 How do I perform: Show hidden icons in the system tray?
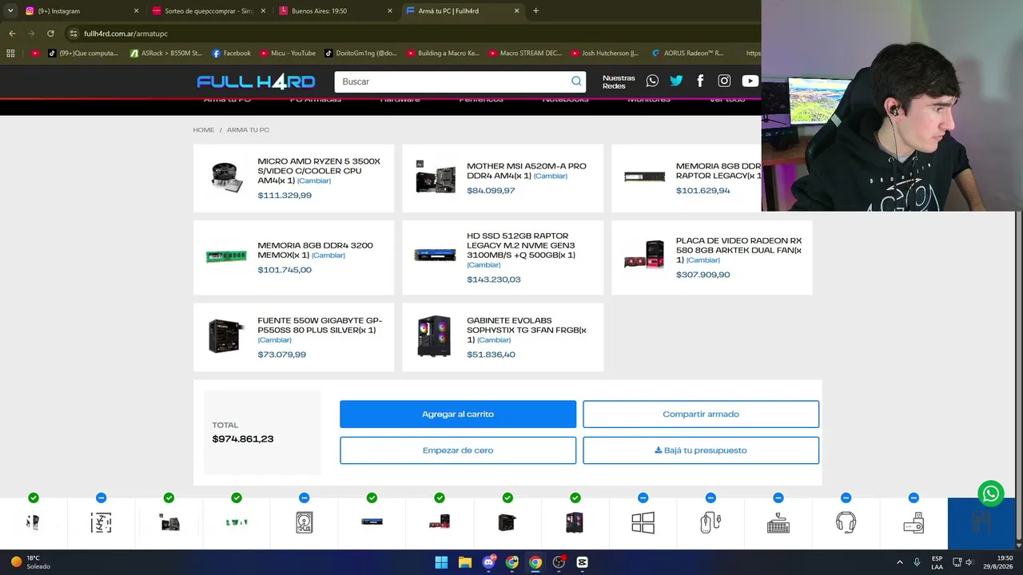899,562
